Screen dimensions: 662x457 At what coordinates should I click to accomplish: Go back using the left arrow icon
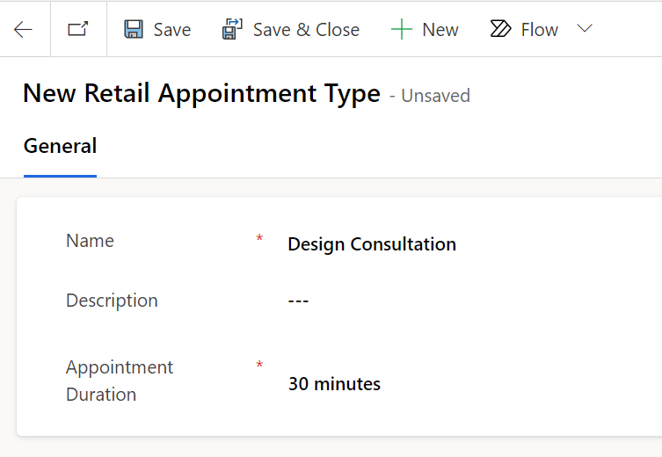pos(23,30)
